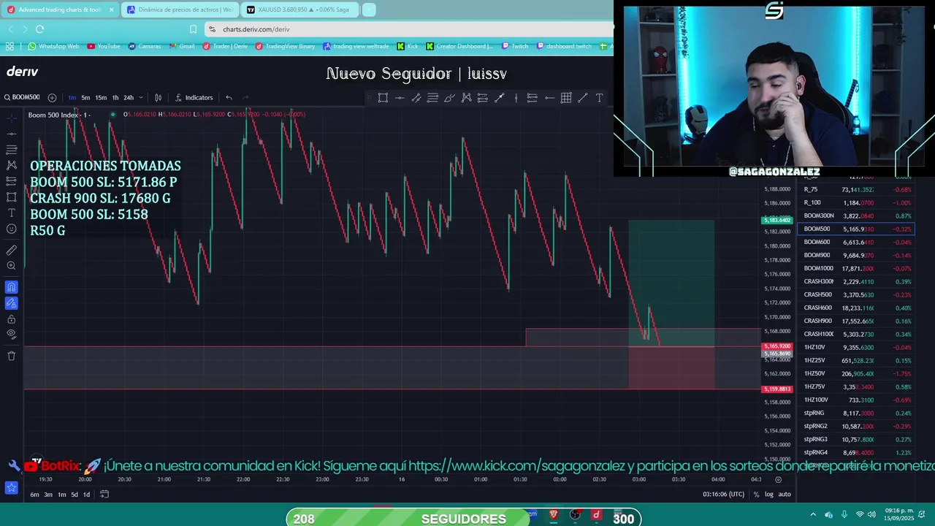This screenshot has height=526, width=935.
Task: Select the 1d date range
Action: pos(86,495)
